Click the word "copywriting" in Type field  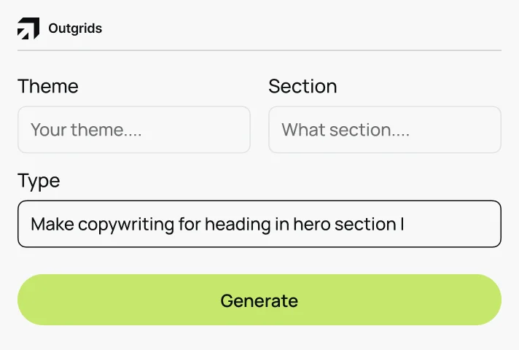coord(125,224)
